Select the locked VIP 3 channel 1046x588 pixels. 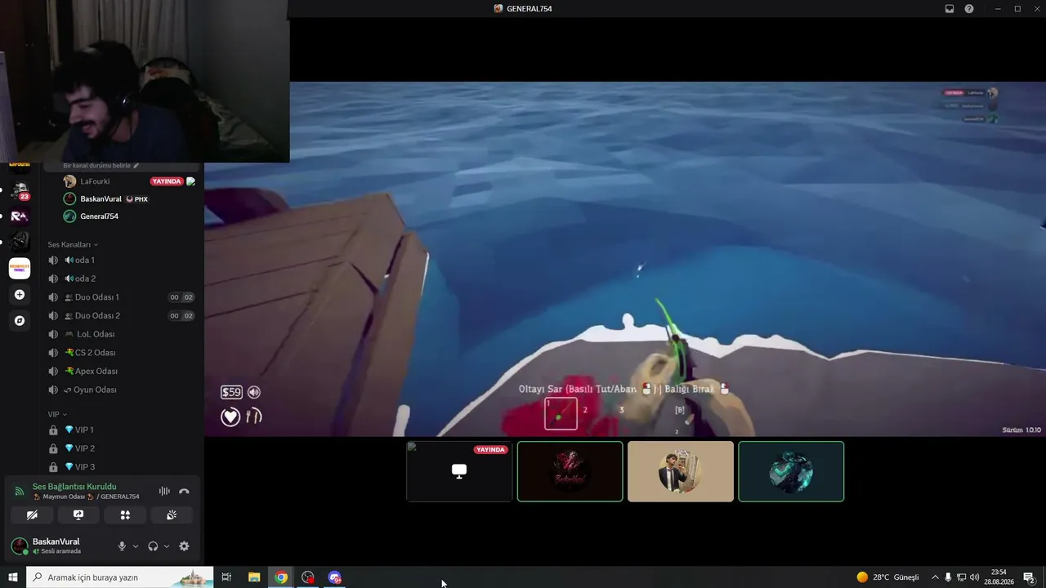click(121, 466)
